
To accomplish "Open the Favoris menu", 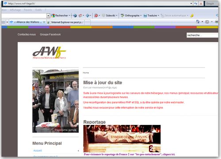I will coord(28,10).
